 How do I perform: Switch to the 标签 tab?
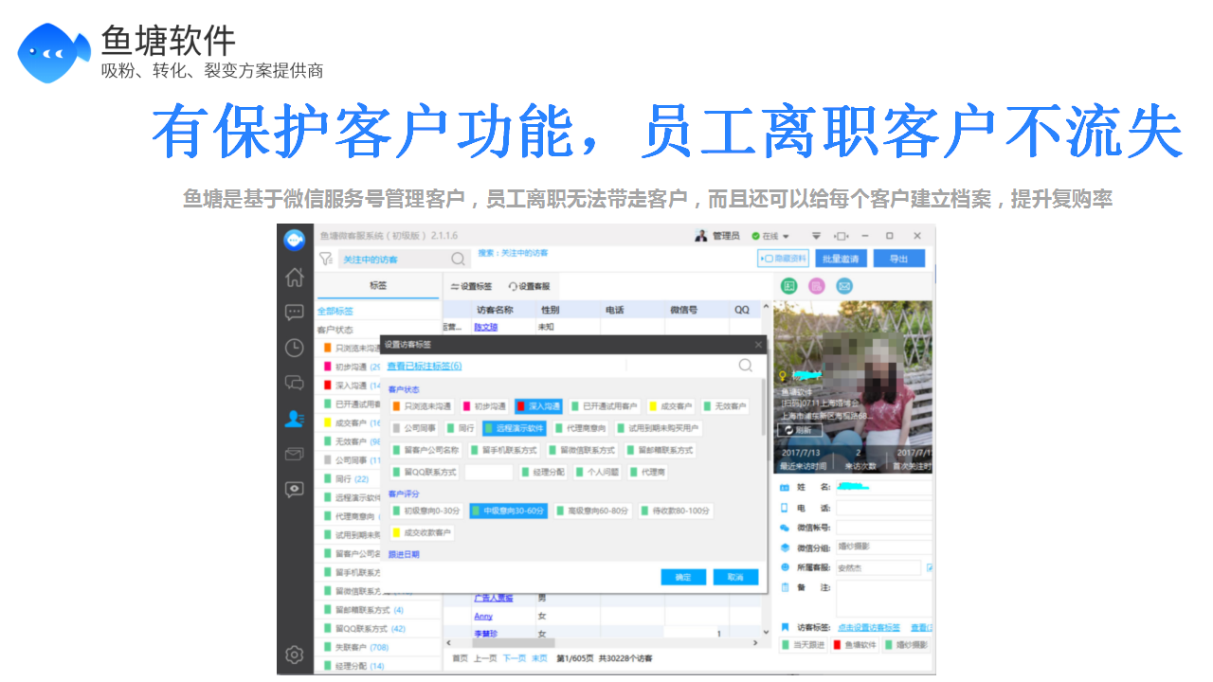coord(378,285)
